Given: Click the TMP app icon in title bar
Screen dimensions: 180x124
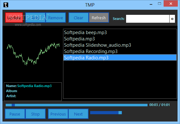Looking at the screenshot, I should pyautogui.click(x=6, y=5).
